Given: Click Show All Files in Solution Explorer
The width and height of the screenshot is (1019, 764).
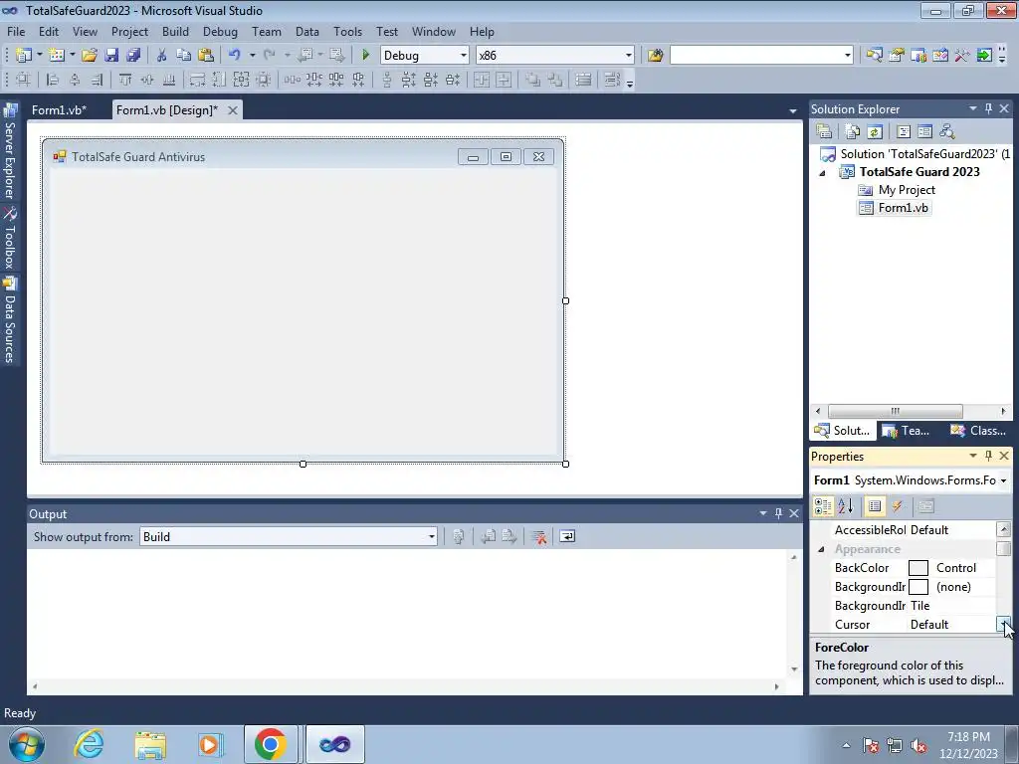Looking at the screenshot, I should (x=853, y=132).
